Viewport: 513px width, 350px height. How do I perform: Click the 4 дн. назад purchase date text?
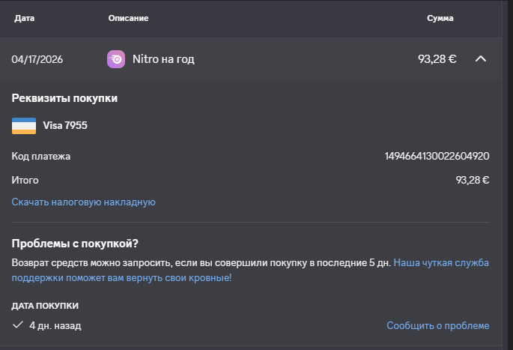click(55, 325)
